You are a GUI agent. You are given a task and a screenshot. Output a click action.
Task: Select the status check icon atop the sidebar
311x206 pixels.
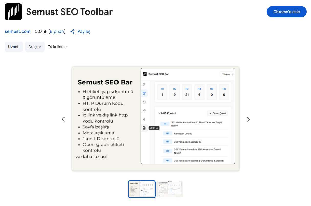click(144, 84)
